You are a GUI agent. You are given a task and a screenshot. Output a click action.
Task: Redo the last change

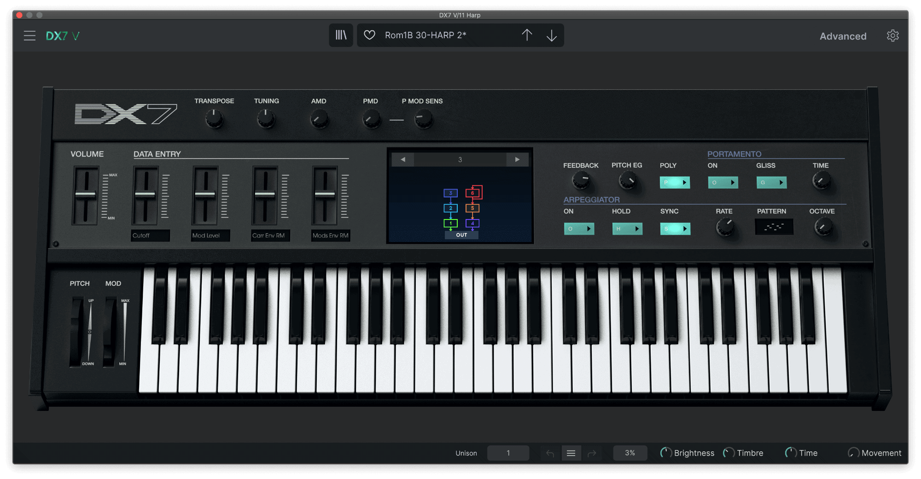pos(592,453)
